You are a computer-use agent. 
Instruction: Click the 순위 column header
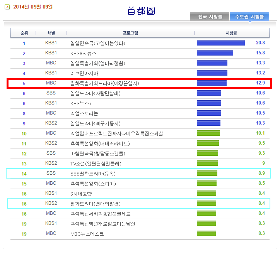24,33
